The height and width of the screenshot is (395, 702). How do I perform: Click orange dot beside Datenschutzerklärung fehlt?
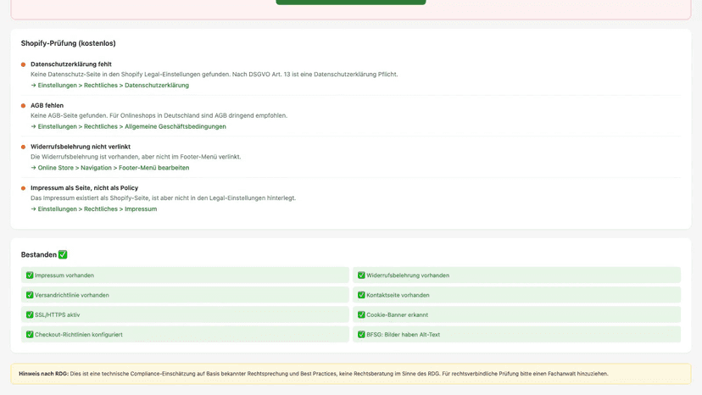(x=23, y=64)
